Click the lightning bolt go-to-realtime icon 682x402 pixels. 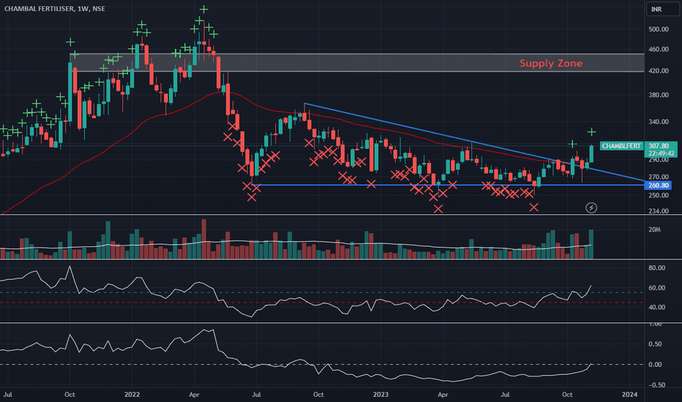(x=591, y=208)
